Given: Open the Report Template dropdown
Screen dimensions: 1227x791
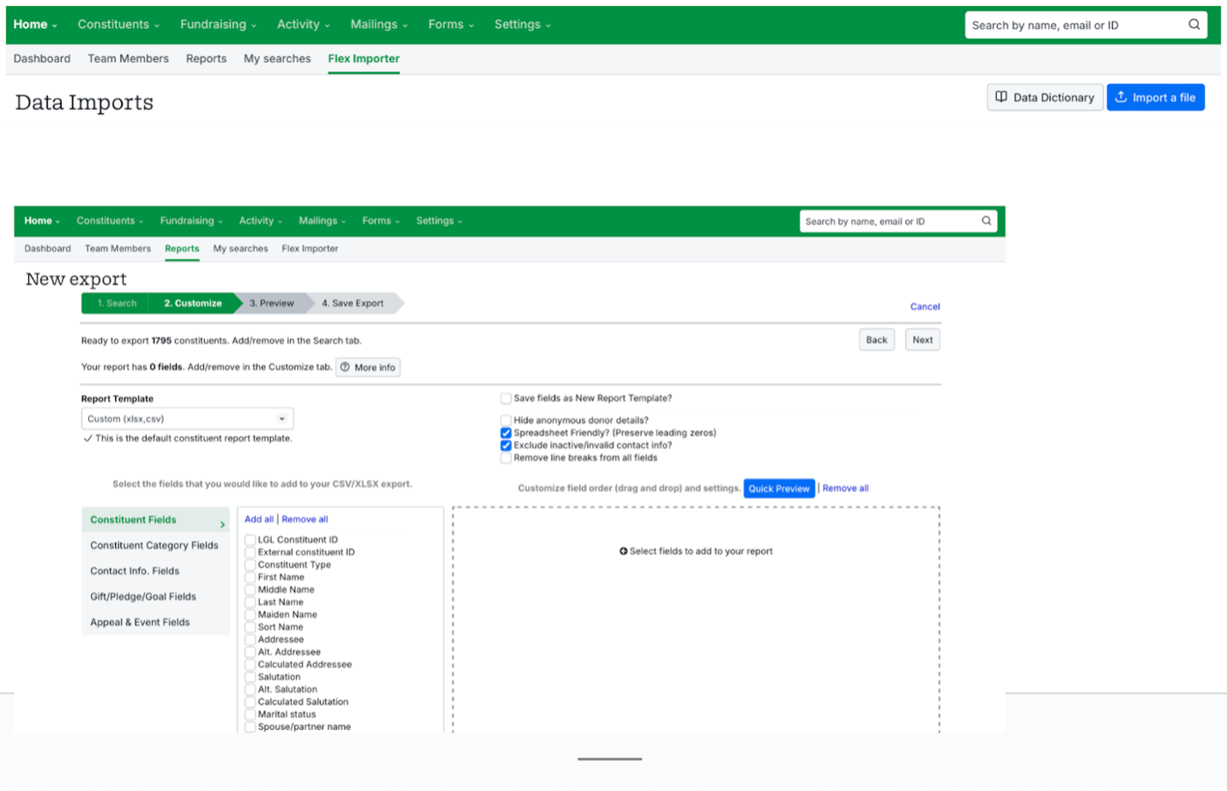Looking at the screenshot, I should point(187,419).
